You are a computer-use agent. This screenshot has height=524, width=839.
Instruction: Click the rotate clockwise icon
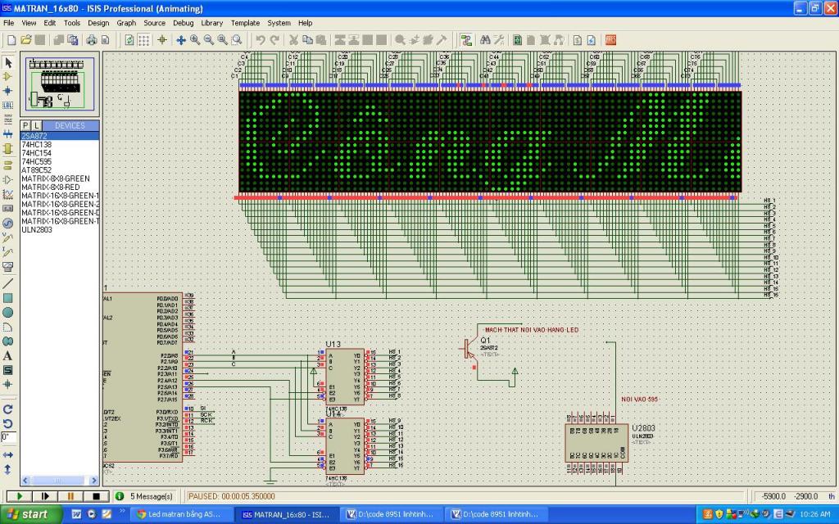pos(8,409)
